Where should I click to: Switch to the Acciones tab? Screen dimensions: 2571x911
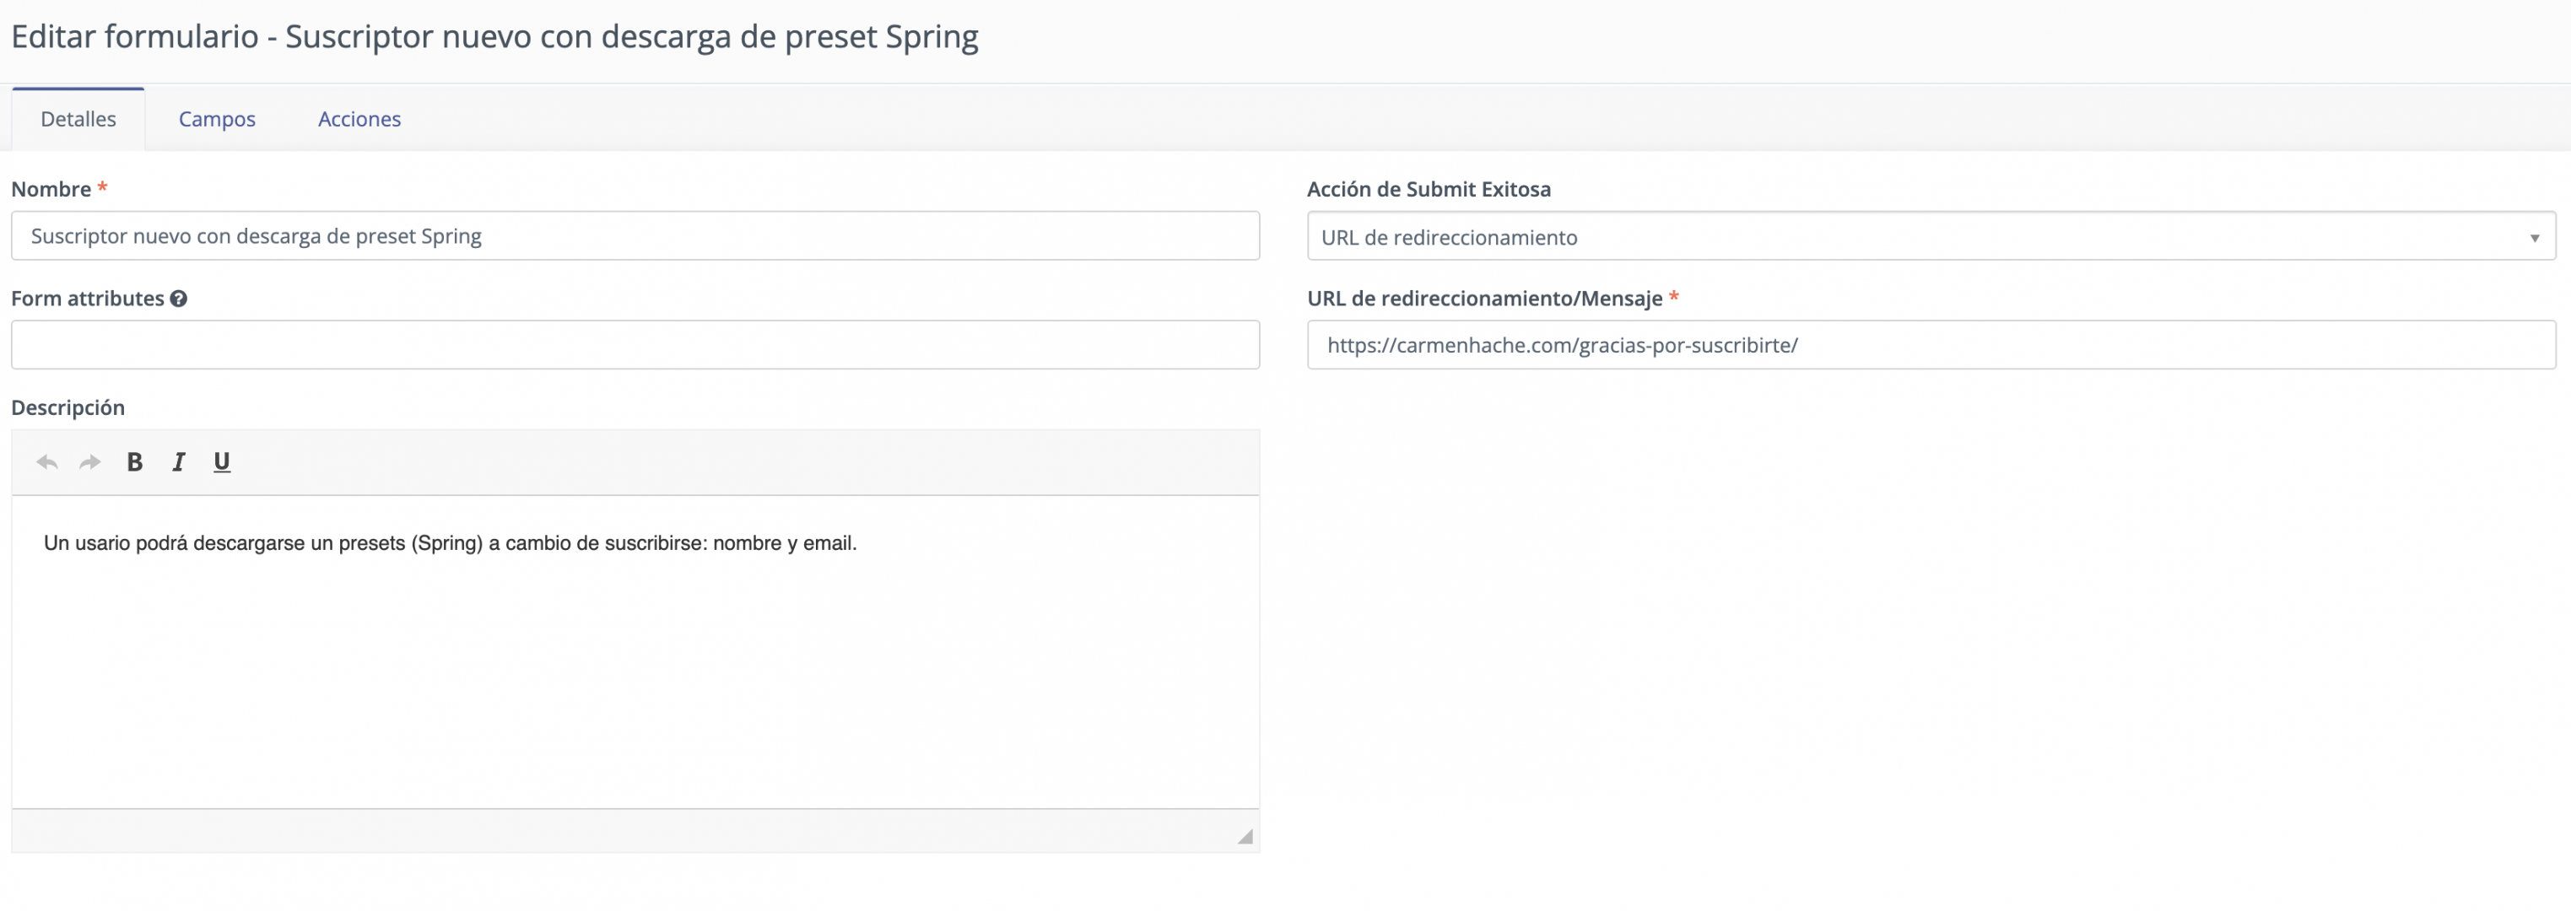point(359,119)
